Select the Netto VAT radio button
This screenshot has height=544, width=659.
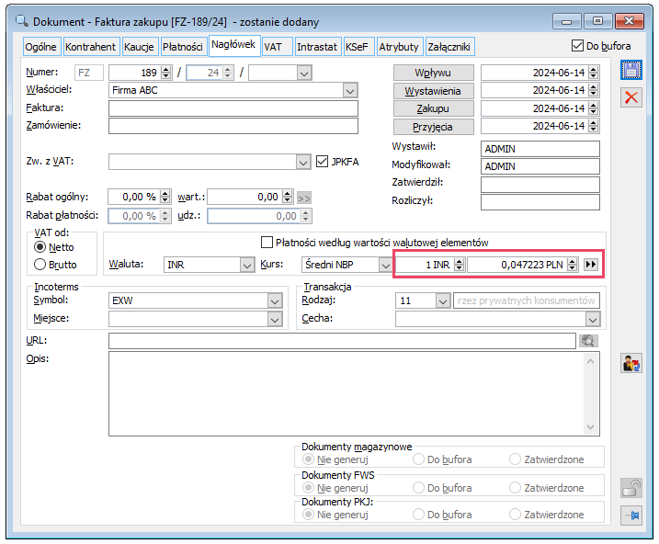[x=40, y=247]
